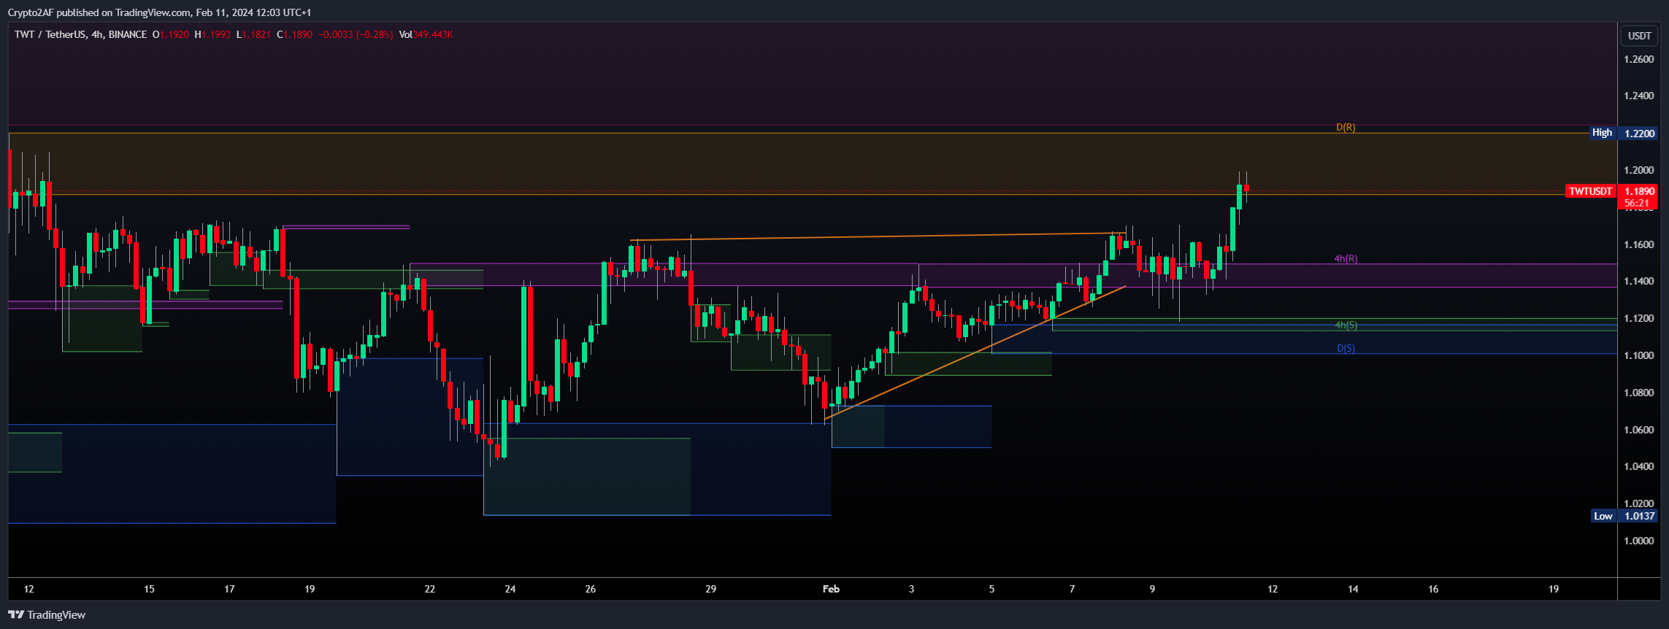1669x629 pixels.
Task: Click the red TWTUSDT current price tag
Action: coord(1591,191)
